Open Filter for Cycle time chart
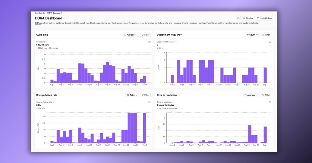The image size is (312, 163). coord(145,35)
